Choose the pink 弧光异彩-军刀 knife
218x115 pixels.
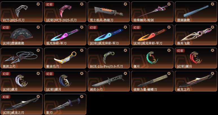point(65,35)
